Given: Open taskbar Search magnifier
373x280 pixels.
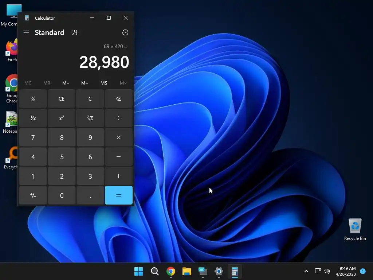Looking at the screenshot, I should 154,271.
